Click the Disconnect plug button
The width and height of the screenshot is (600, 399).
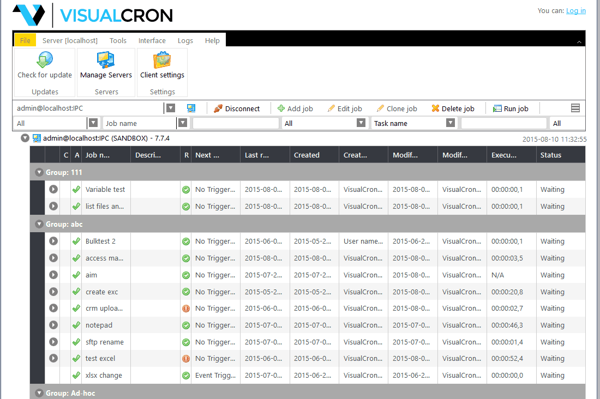pyautogui.click(x=237, y=108)
